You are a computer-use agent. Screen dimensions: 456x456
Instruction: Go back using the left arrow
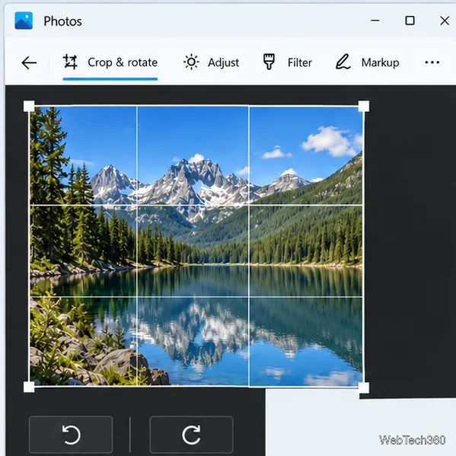coord(29,62)
